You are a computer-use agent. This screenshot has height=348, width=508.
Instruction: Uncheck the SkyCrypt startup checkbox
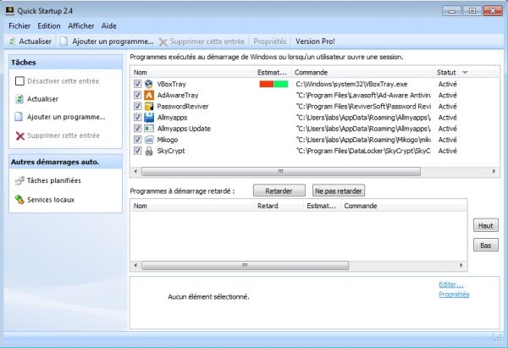click(138, 151)
